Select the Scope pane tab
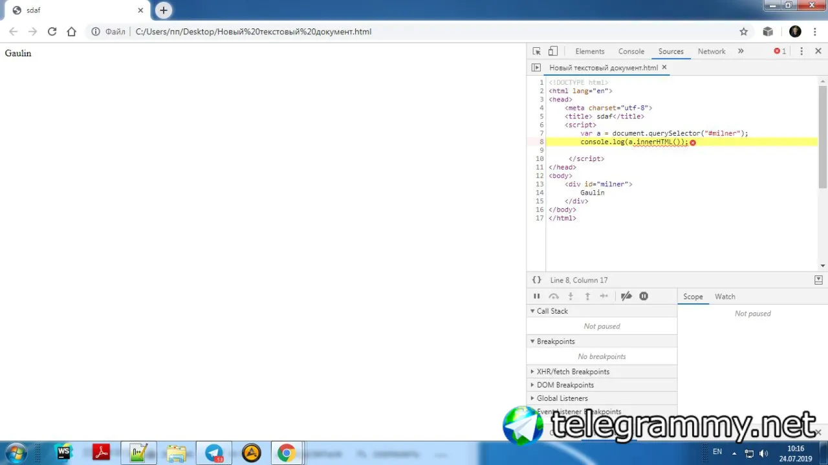The image size is (828, 465). pyautogui.click(x=693, y=296)
